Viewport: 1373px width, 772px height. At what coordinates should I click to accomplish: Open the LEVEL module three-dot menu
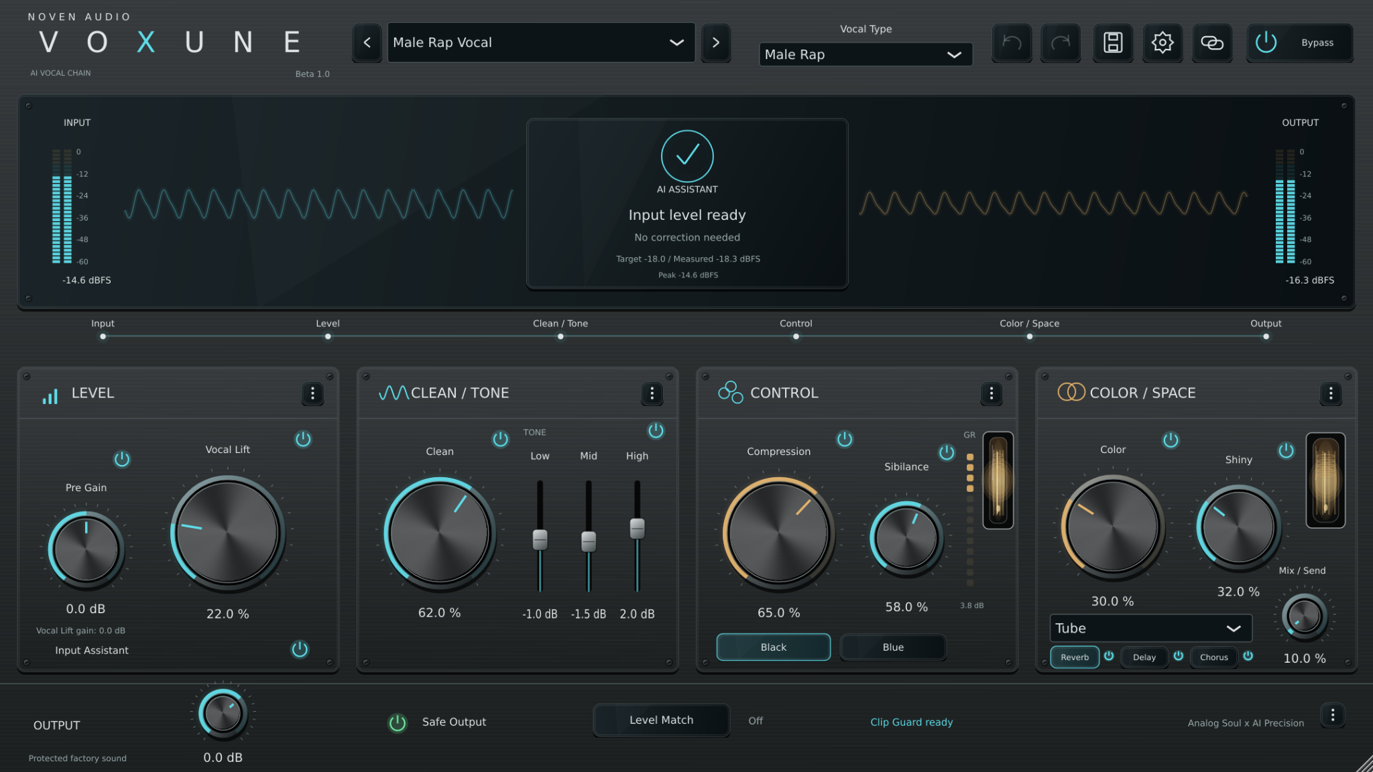pyautogui.click(x=312, y=393)
